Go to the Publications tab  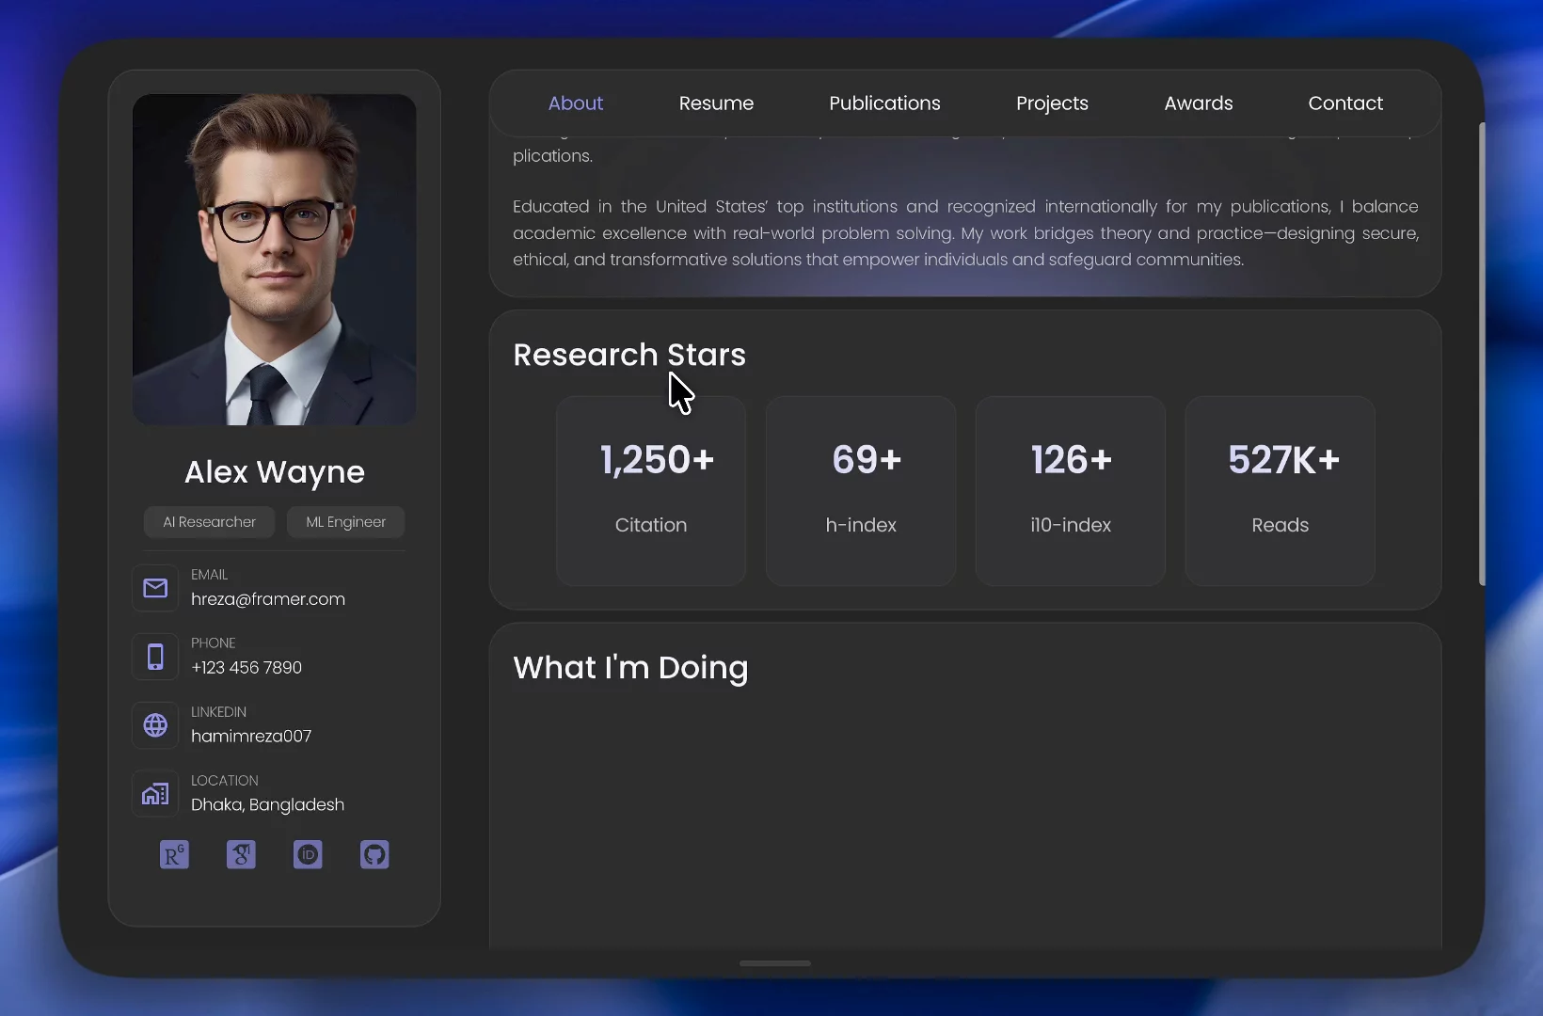pos(884,103)
